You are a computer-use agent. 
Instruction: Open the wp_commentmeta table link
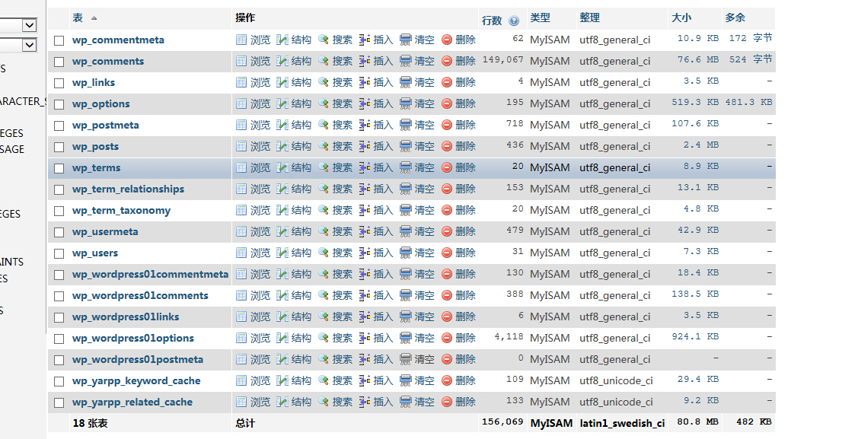(x=118, y=40)
